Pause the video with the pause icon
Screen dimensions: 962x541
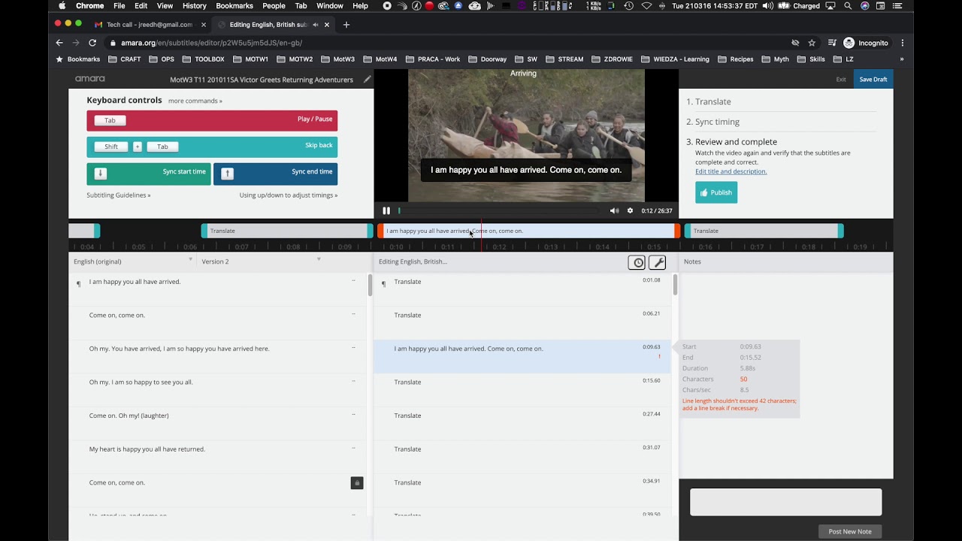pos(386,211)
